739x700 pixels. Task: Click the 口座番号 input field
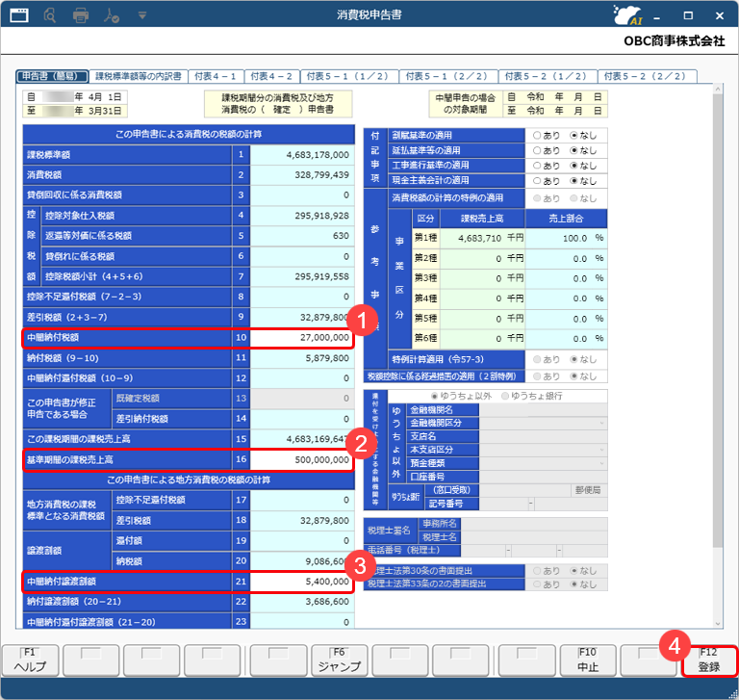click(543, 477)
